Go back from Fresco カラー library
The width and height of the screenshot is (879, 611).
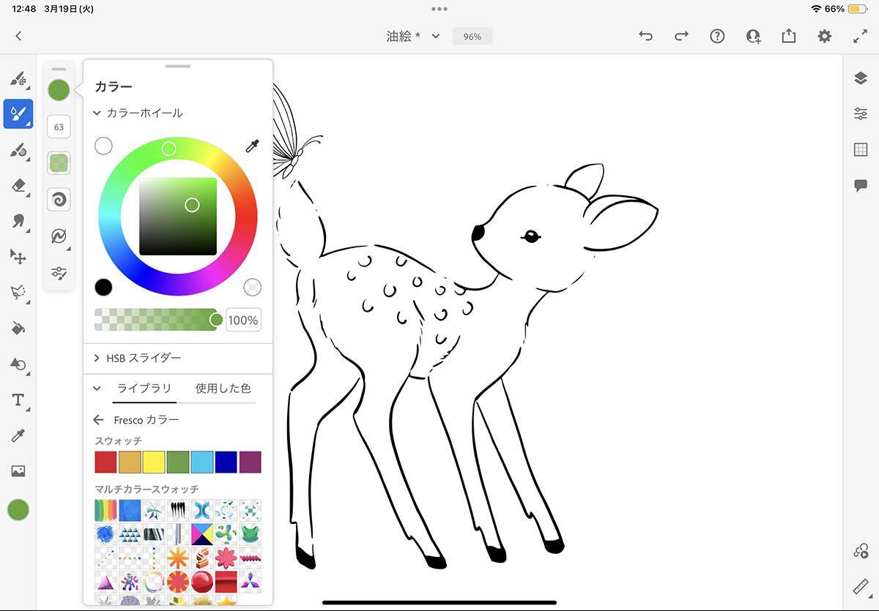click(98, 420)
